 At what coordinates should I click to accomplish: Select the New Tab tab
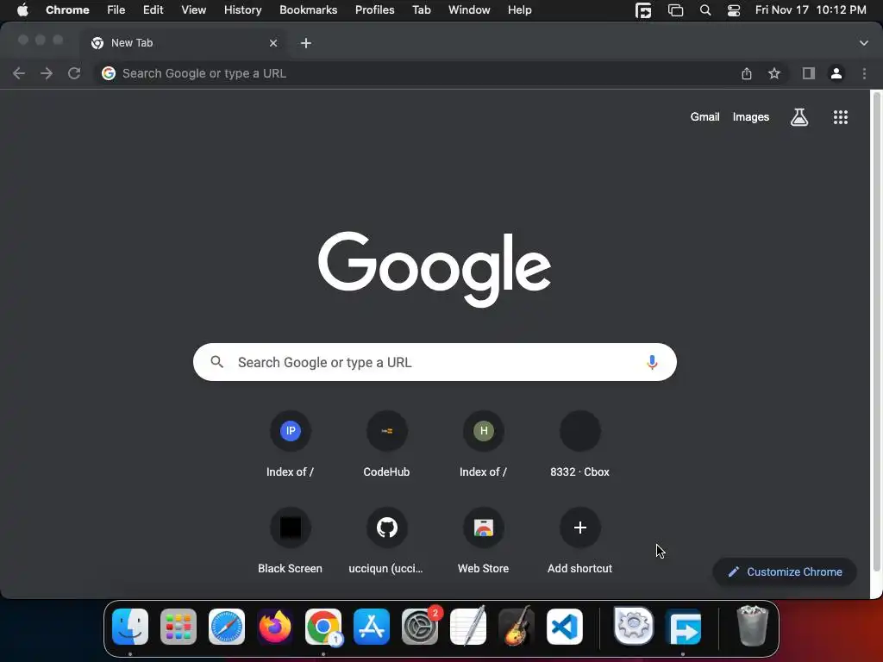pos(184,43)
